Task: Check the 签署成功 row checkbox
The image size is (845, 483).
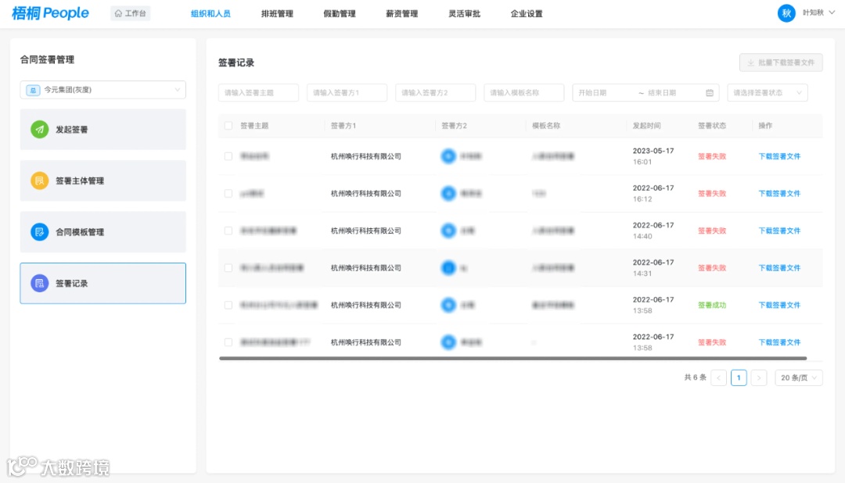Action: tap(228, 305)
